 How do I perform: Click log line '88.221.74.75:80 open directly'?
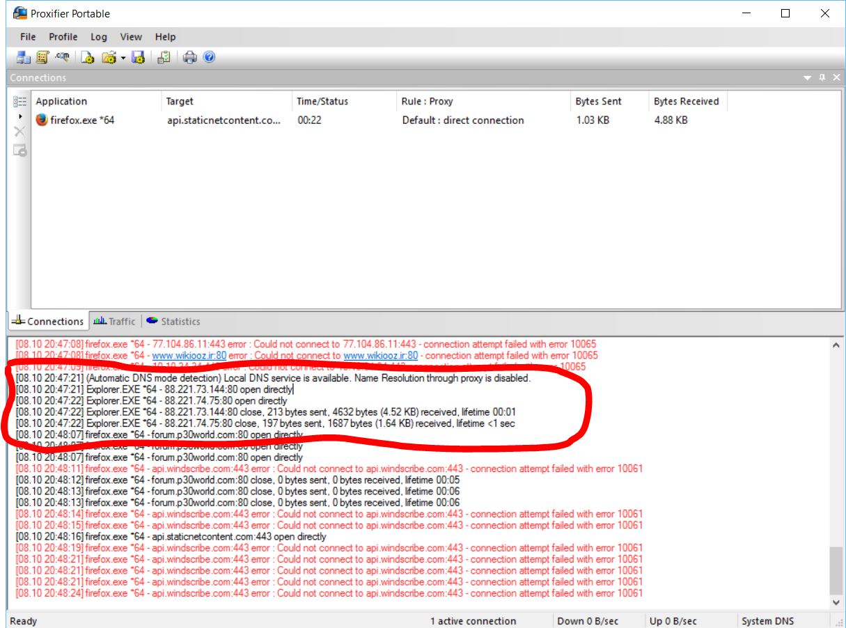click(151, 400)
